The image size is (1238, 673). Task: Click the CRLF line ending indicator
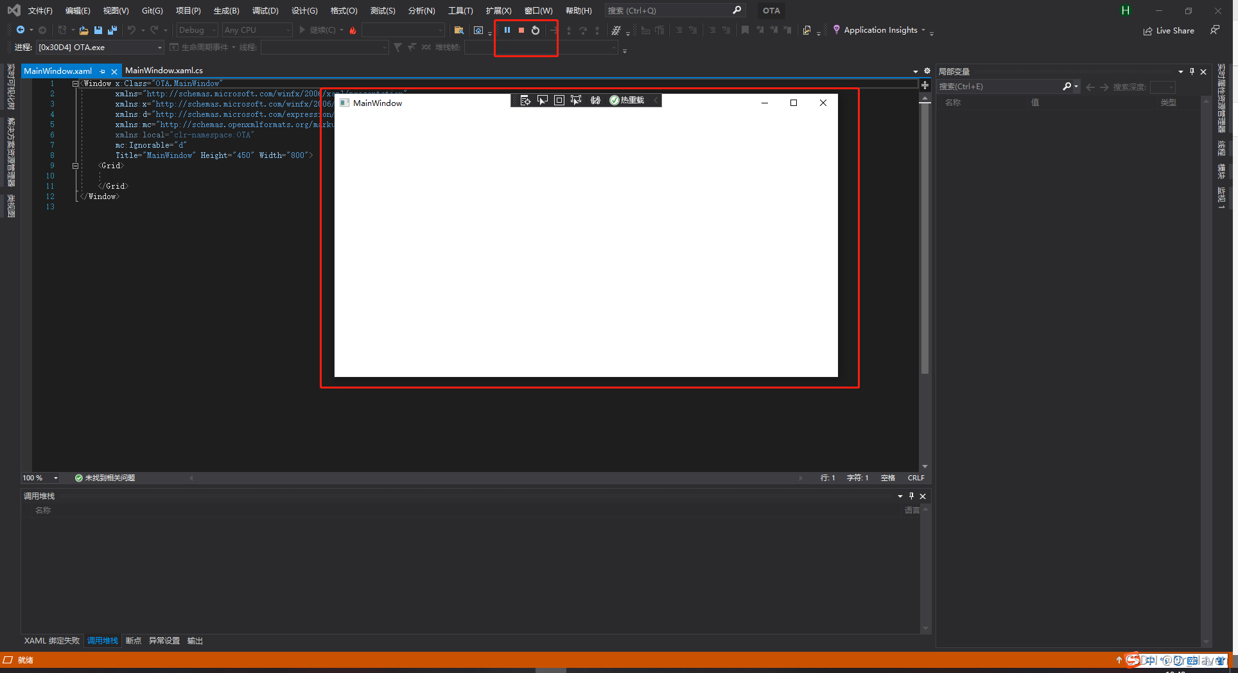(916, 478)
